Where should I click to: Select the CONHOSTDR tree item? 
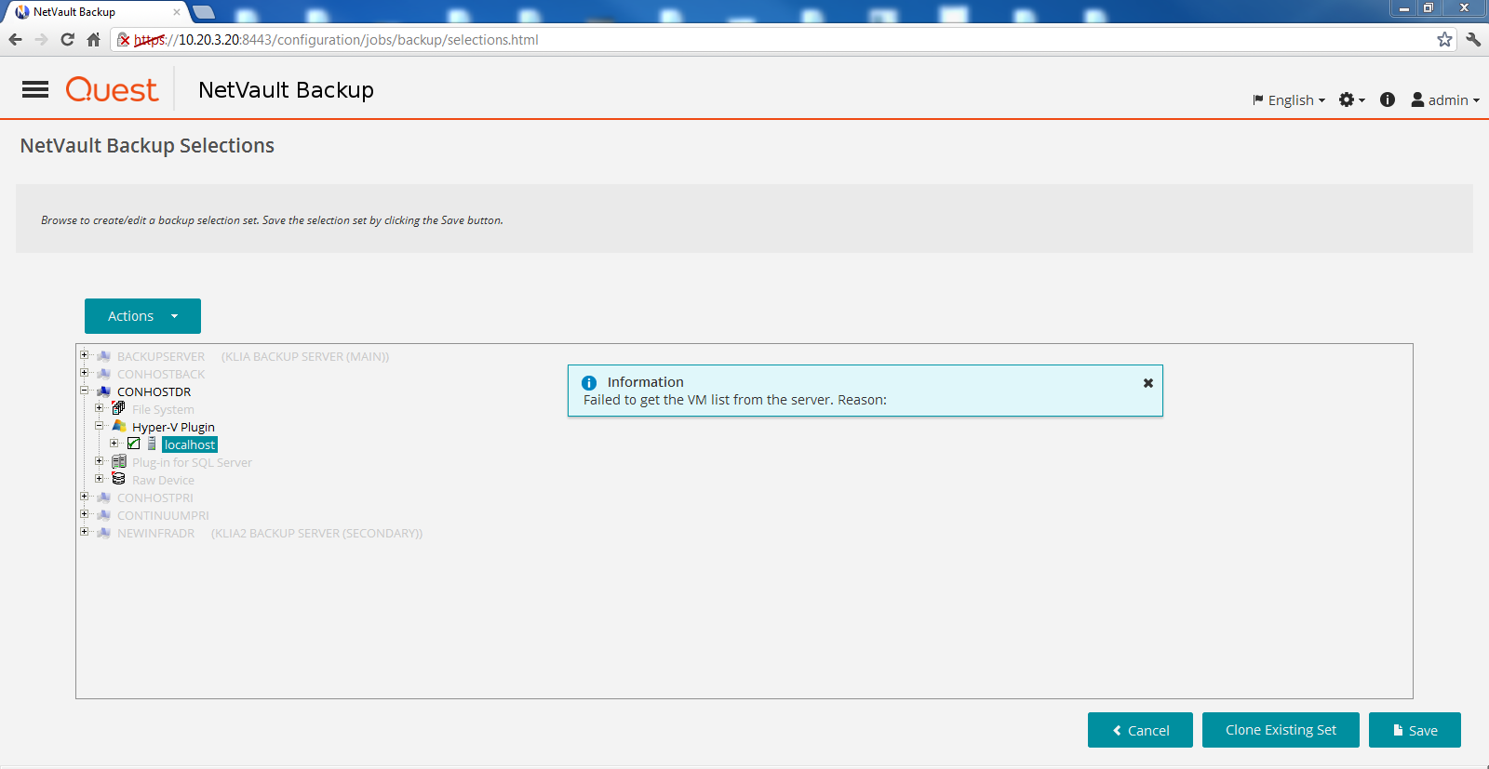pyautogui.click(x=154, y=391)
